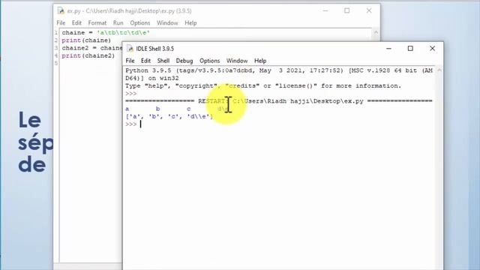Open the Run menu in ex.py editor
Image resolution: width=480 pixels, height=270 pixels.
coord(118,23)
